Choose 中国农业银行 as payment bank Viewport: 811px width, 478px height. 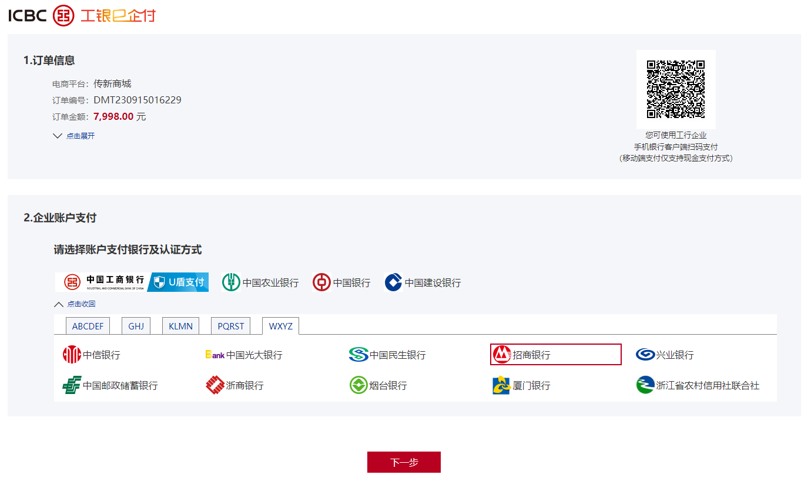click(x=260, y=282)
